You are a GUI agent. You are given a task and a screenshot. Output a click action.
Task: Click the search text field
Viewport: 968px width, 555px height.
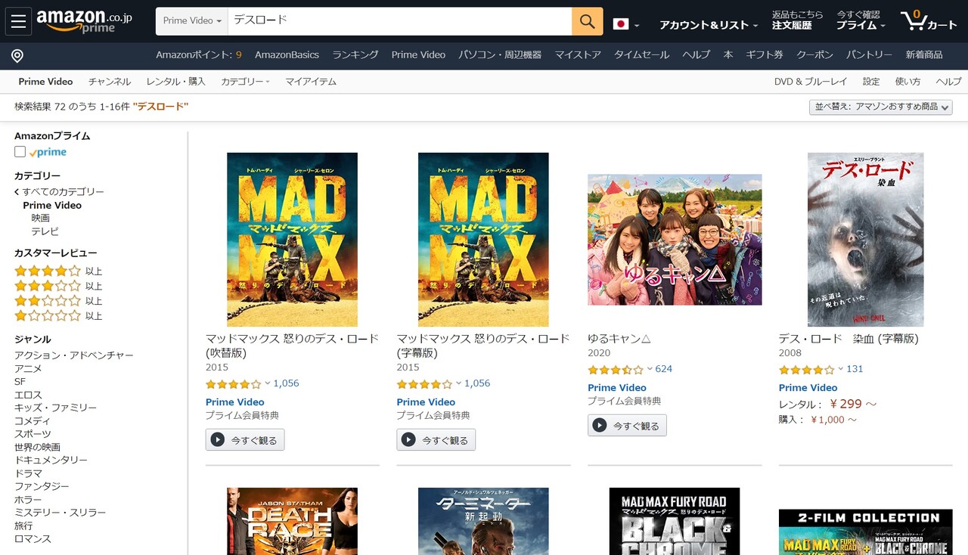pyautogui.click(x=399, y=21)
